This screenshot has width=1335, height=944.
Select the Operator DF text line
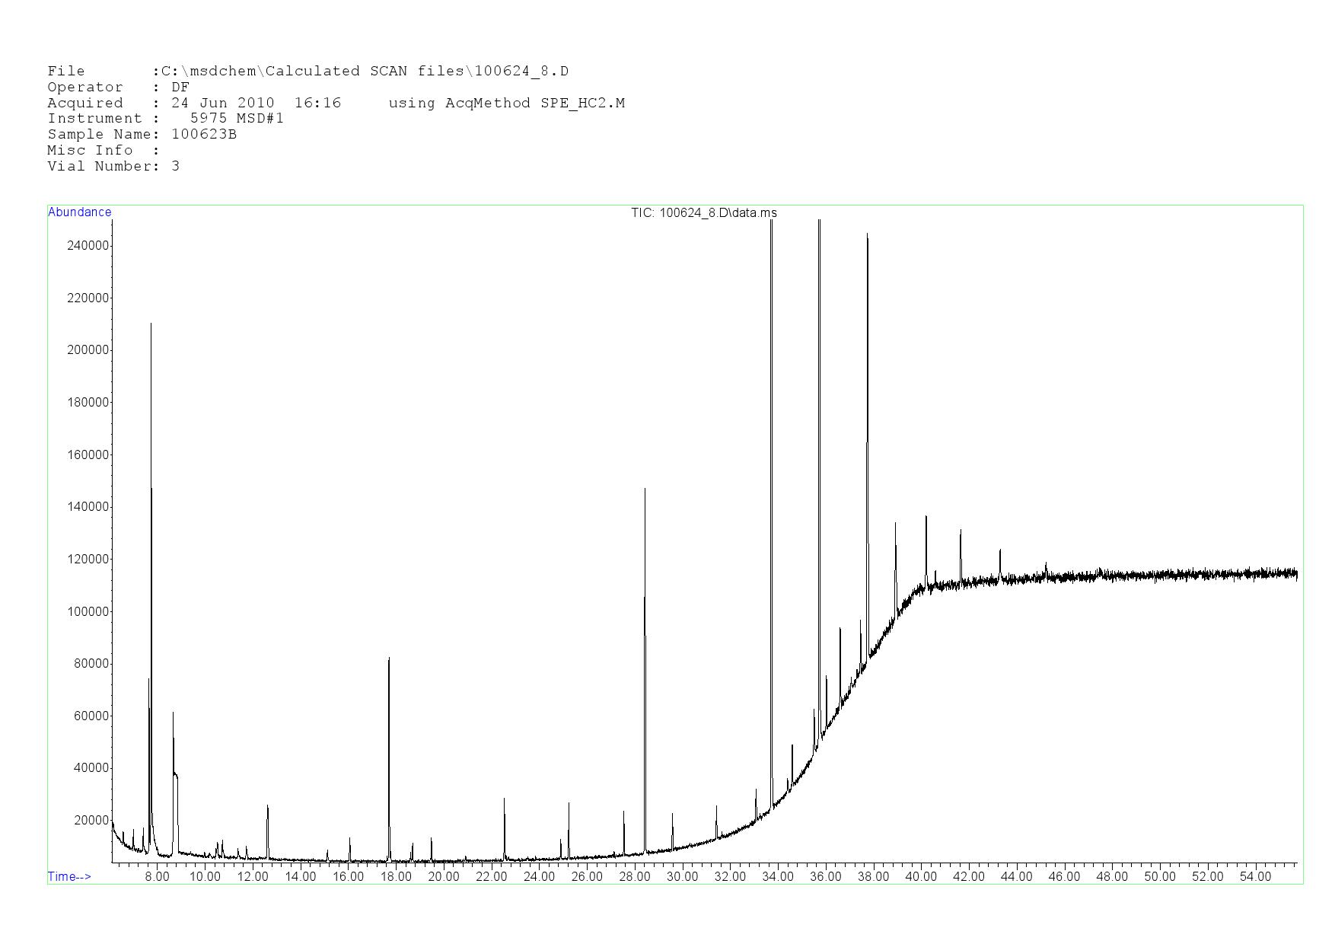(118, 87)
